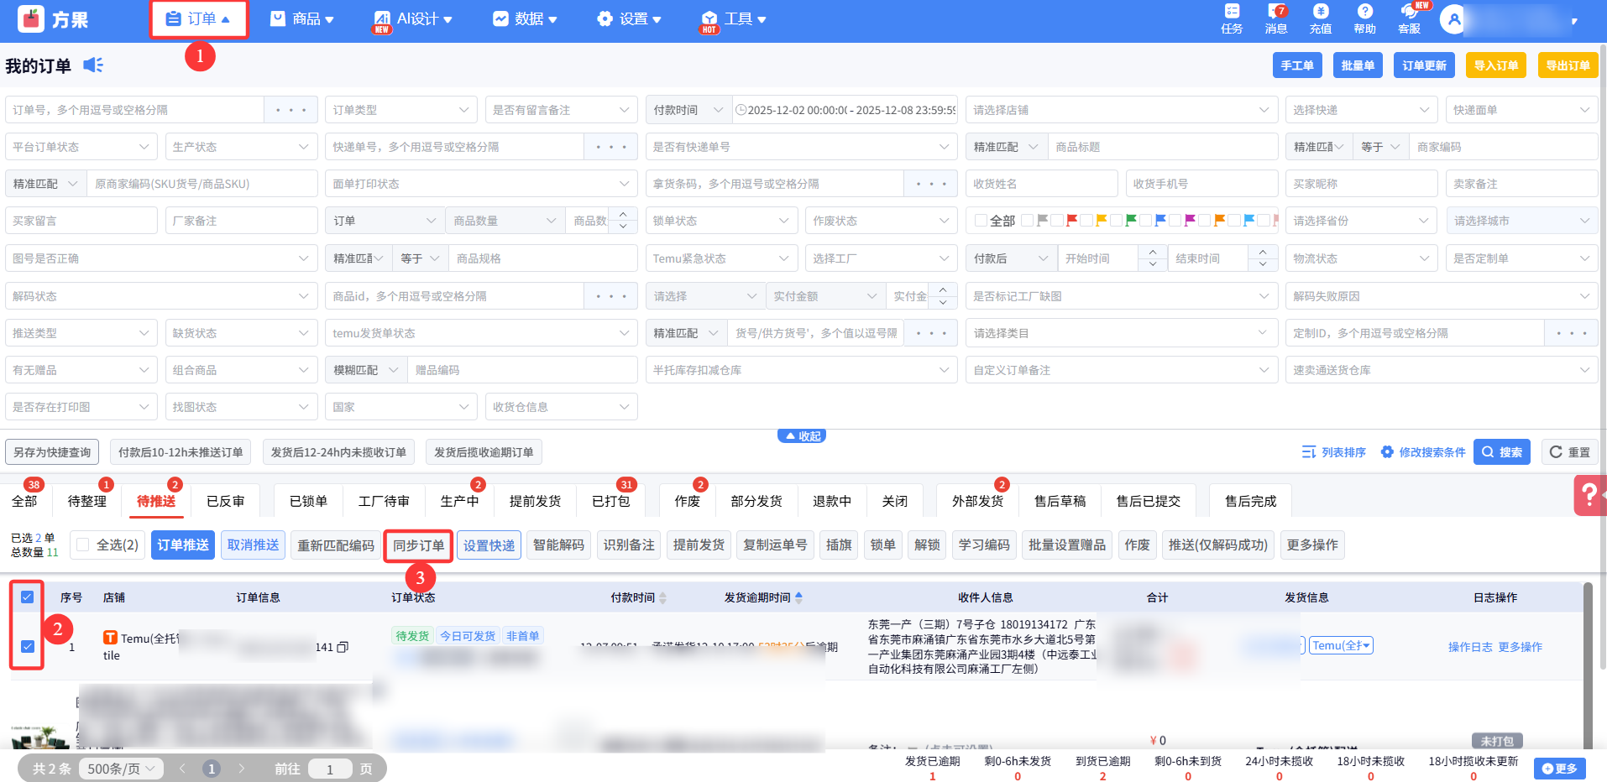Screen dimensions: 1607x782
Task: Open the 500条/页 page size selector
Action: (122, 769)
